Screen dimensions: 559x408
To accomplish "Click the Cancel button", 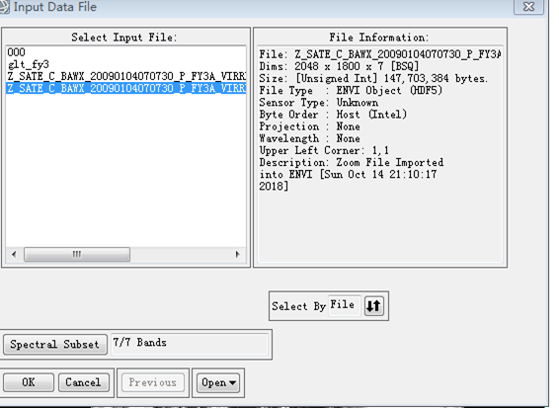I will 83,382.
